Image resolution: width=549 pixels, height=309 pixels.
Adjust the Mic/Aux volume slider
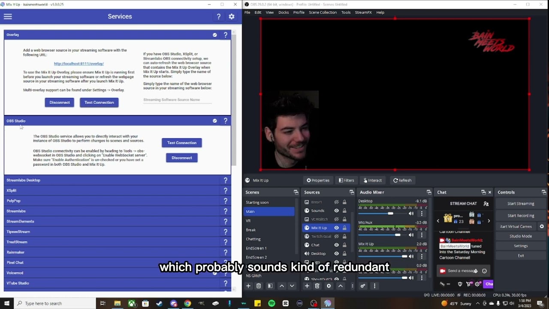point(382,235)
